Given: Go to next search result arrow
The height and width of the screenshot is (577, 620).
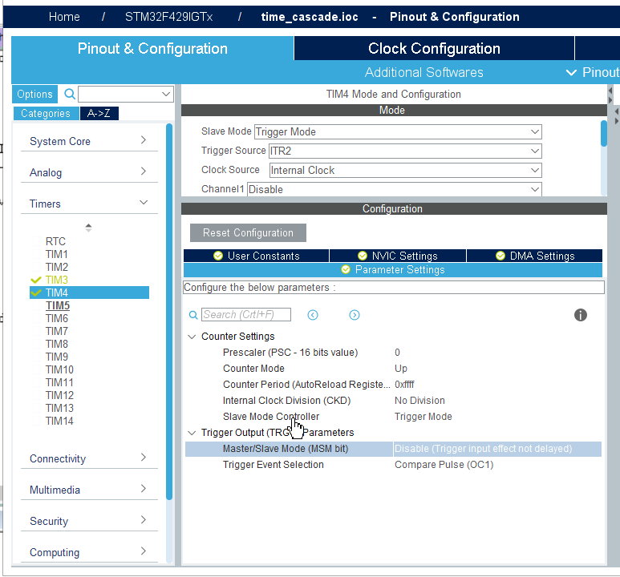Looking at the screenshot, I should (355, 315).
